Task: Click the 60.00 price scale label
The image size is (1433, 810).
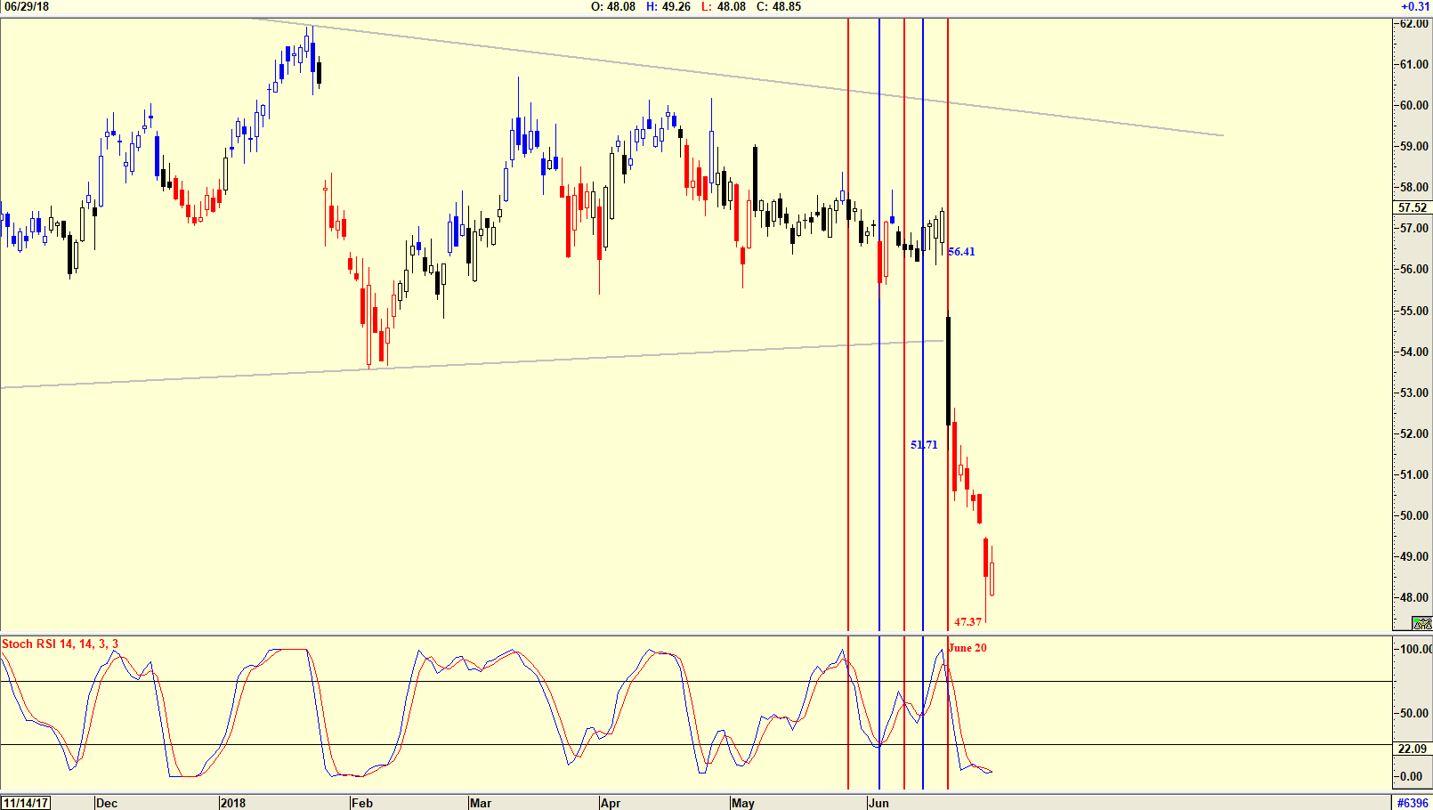Action: [x=1414, y=105]
